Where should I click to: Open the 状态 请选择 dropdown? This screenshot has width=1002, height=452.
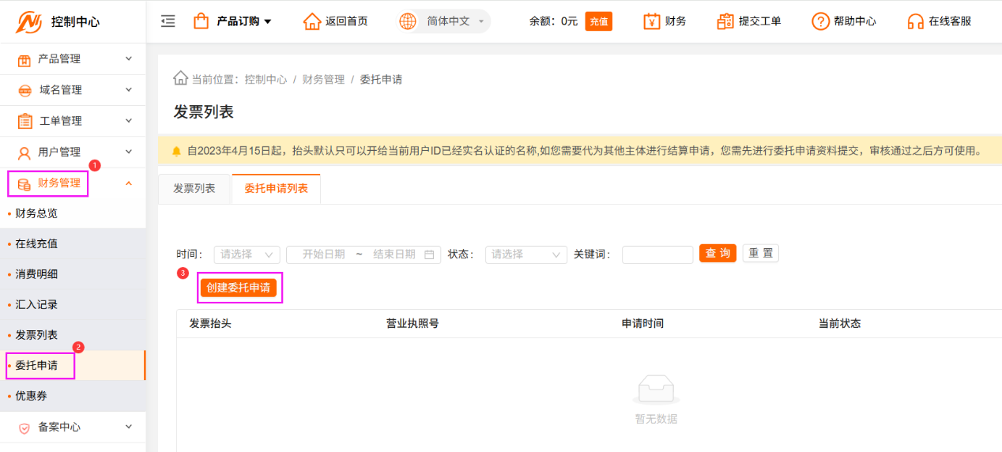click(x=526, y=254)
